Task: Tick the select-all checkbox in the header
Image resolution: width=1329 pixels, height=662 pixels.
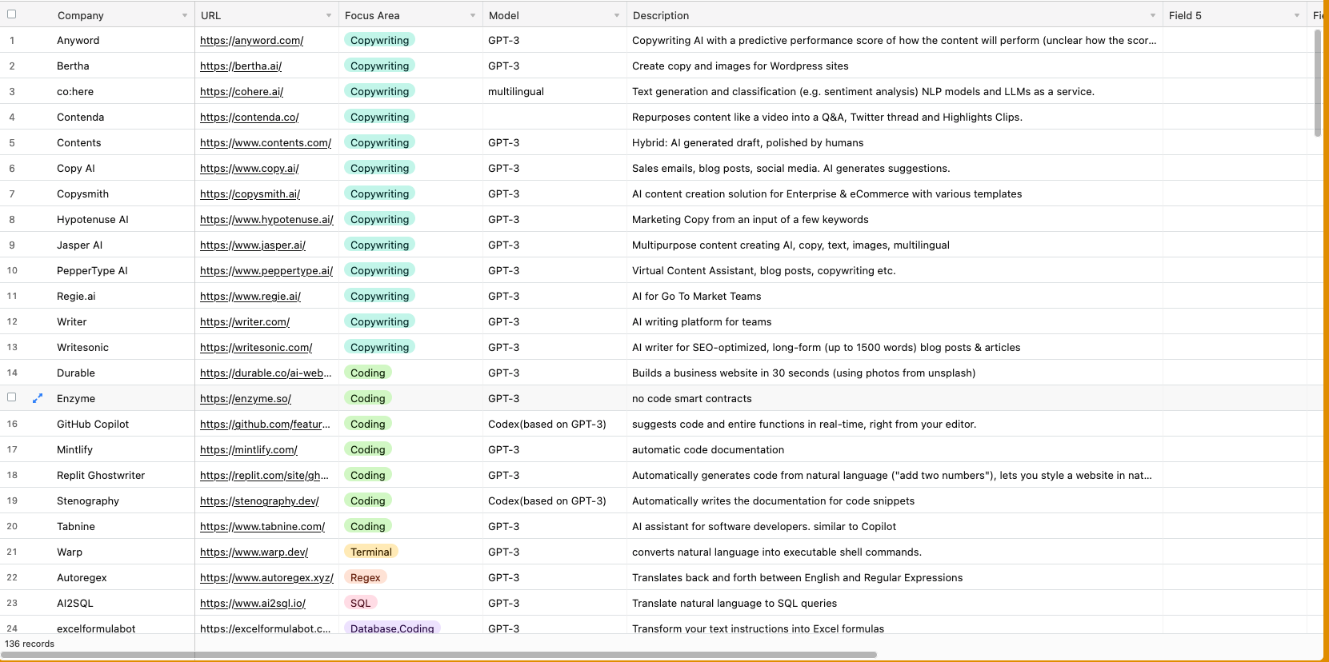Action: point(11,14)
